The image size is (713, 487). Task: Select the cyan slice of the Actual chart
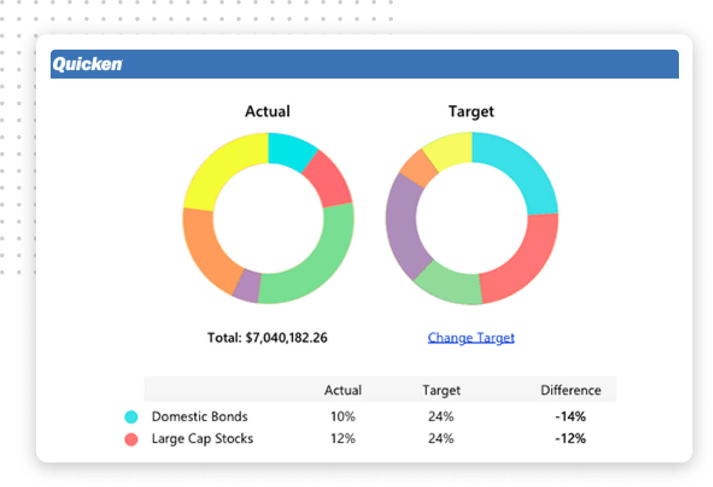pos(289,150)
